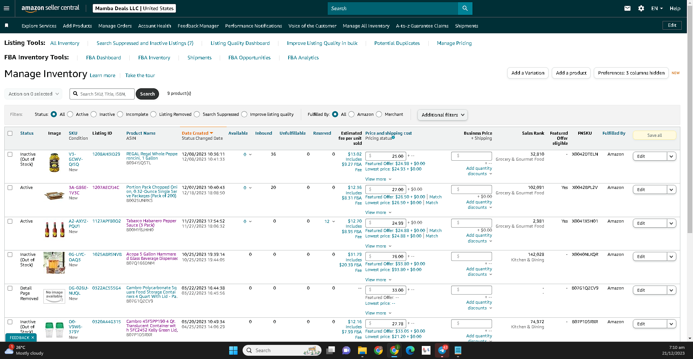Screen dimensions: 693x359
Task: Open Windows Start menu
Action: tap(233, 350)
